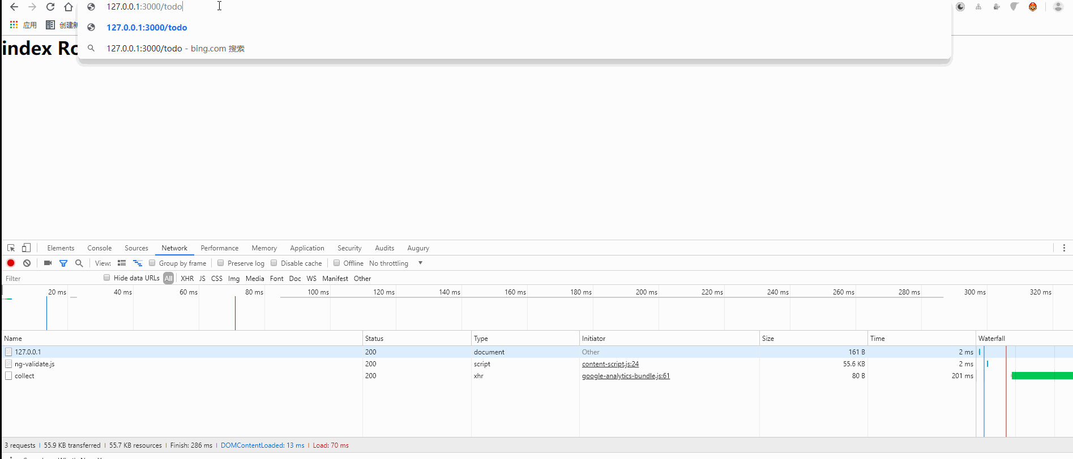This screenshot has width=1073, height=459.
Task: Open content-script.js:24 initiator link
Action: pos(610,364)
